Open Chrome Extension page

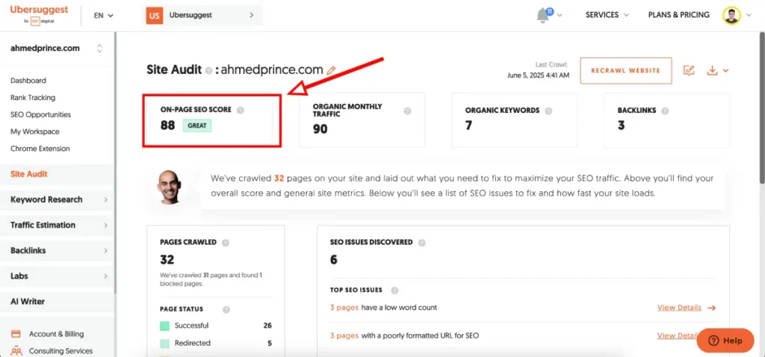pyautogui.click(x=40, y=149)
